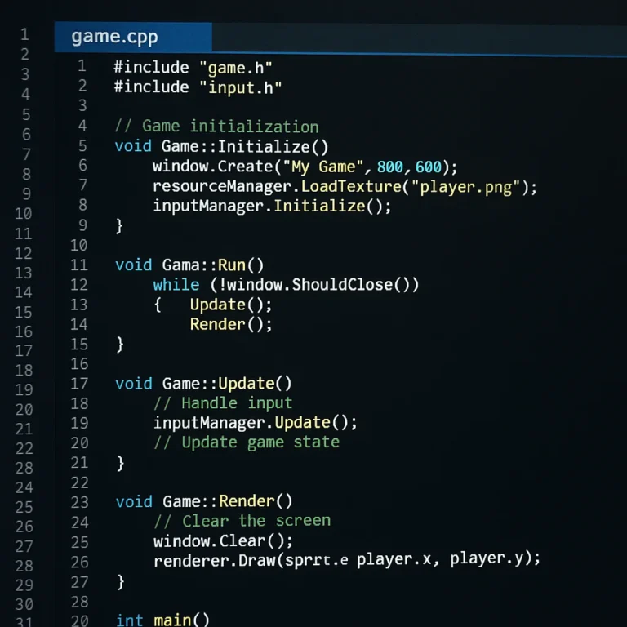Click resourceManager identifier on line 7
The image size is (627, 627).
click(x=222, y=186)
